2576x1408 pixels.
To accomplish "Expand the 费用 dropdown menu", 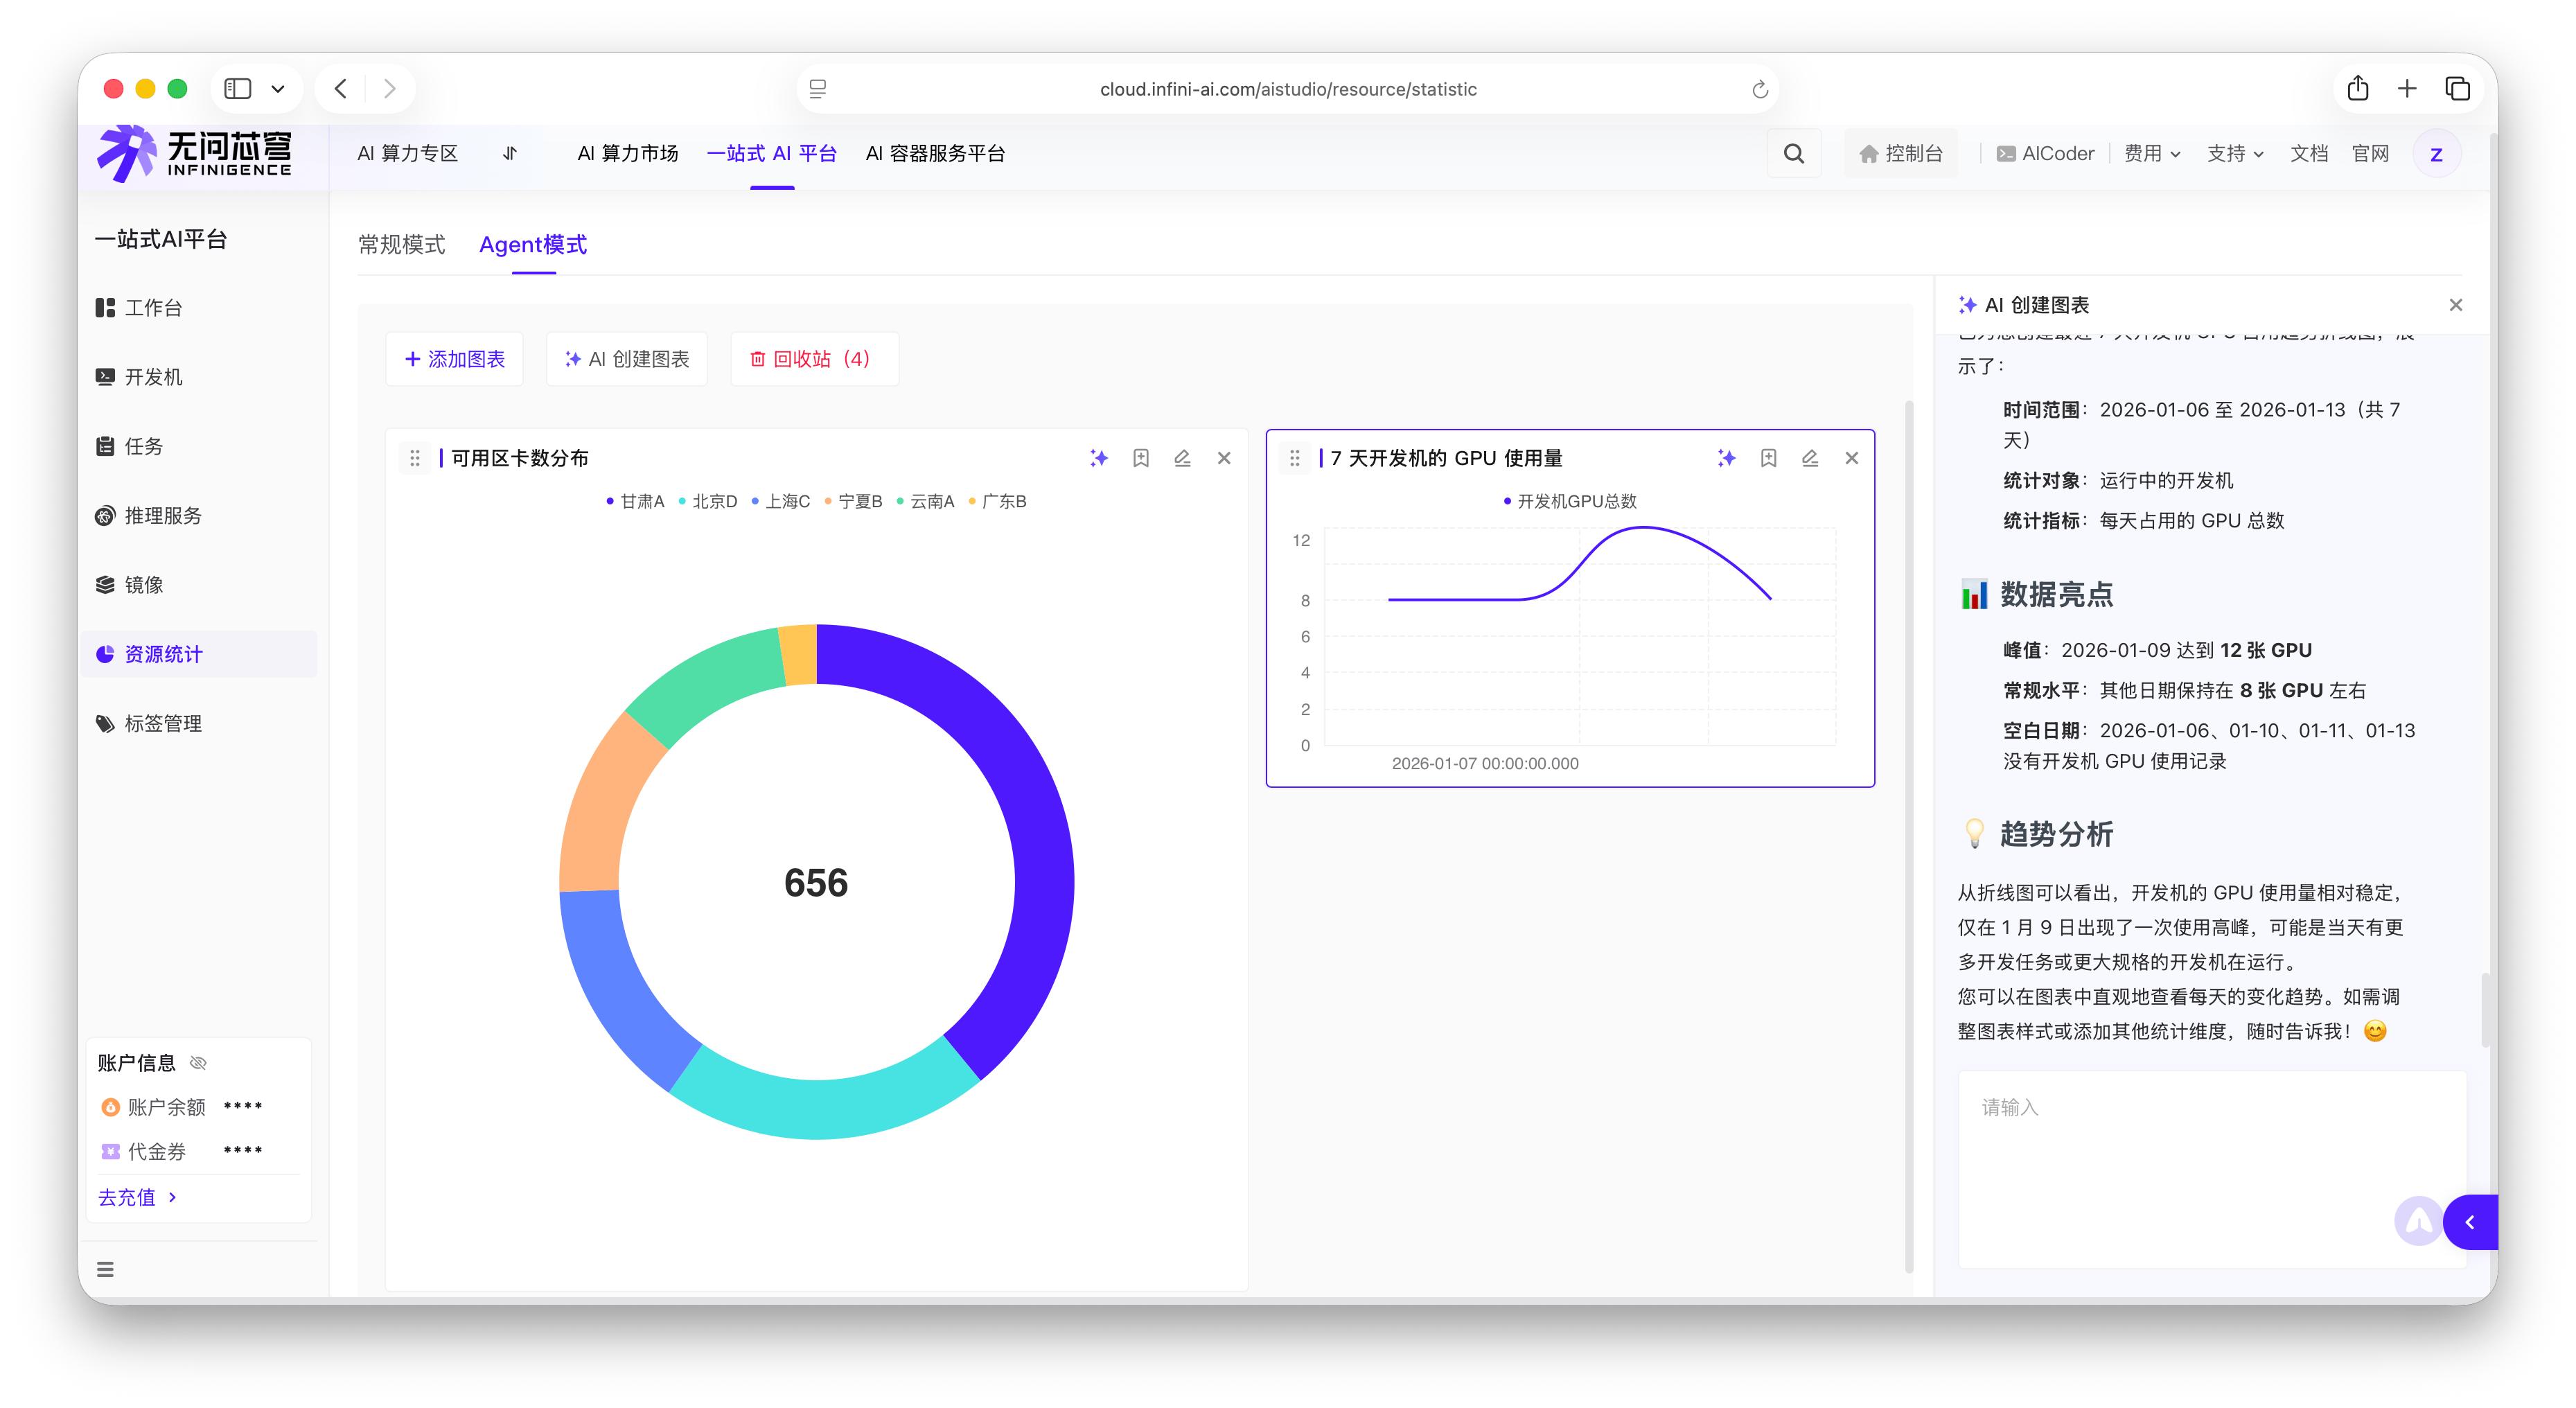I will pyautogui.click(x=2152, y=154).
